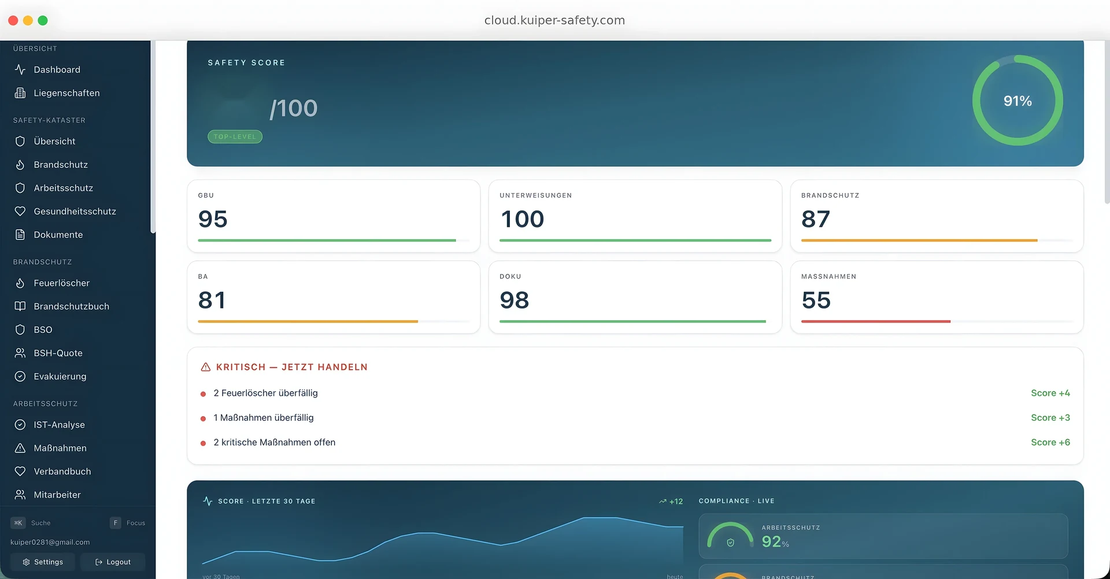The height and width of the screenshot is (579, 1110).
Task: Open the Doku 98 score card
Action: (635, 297)
